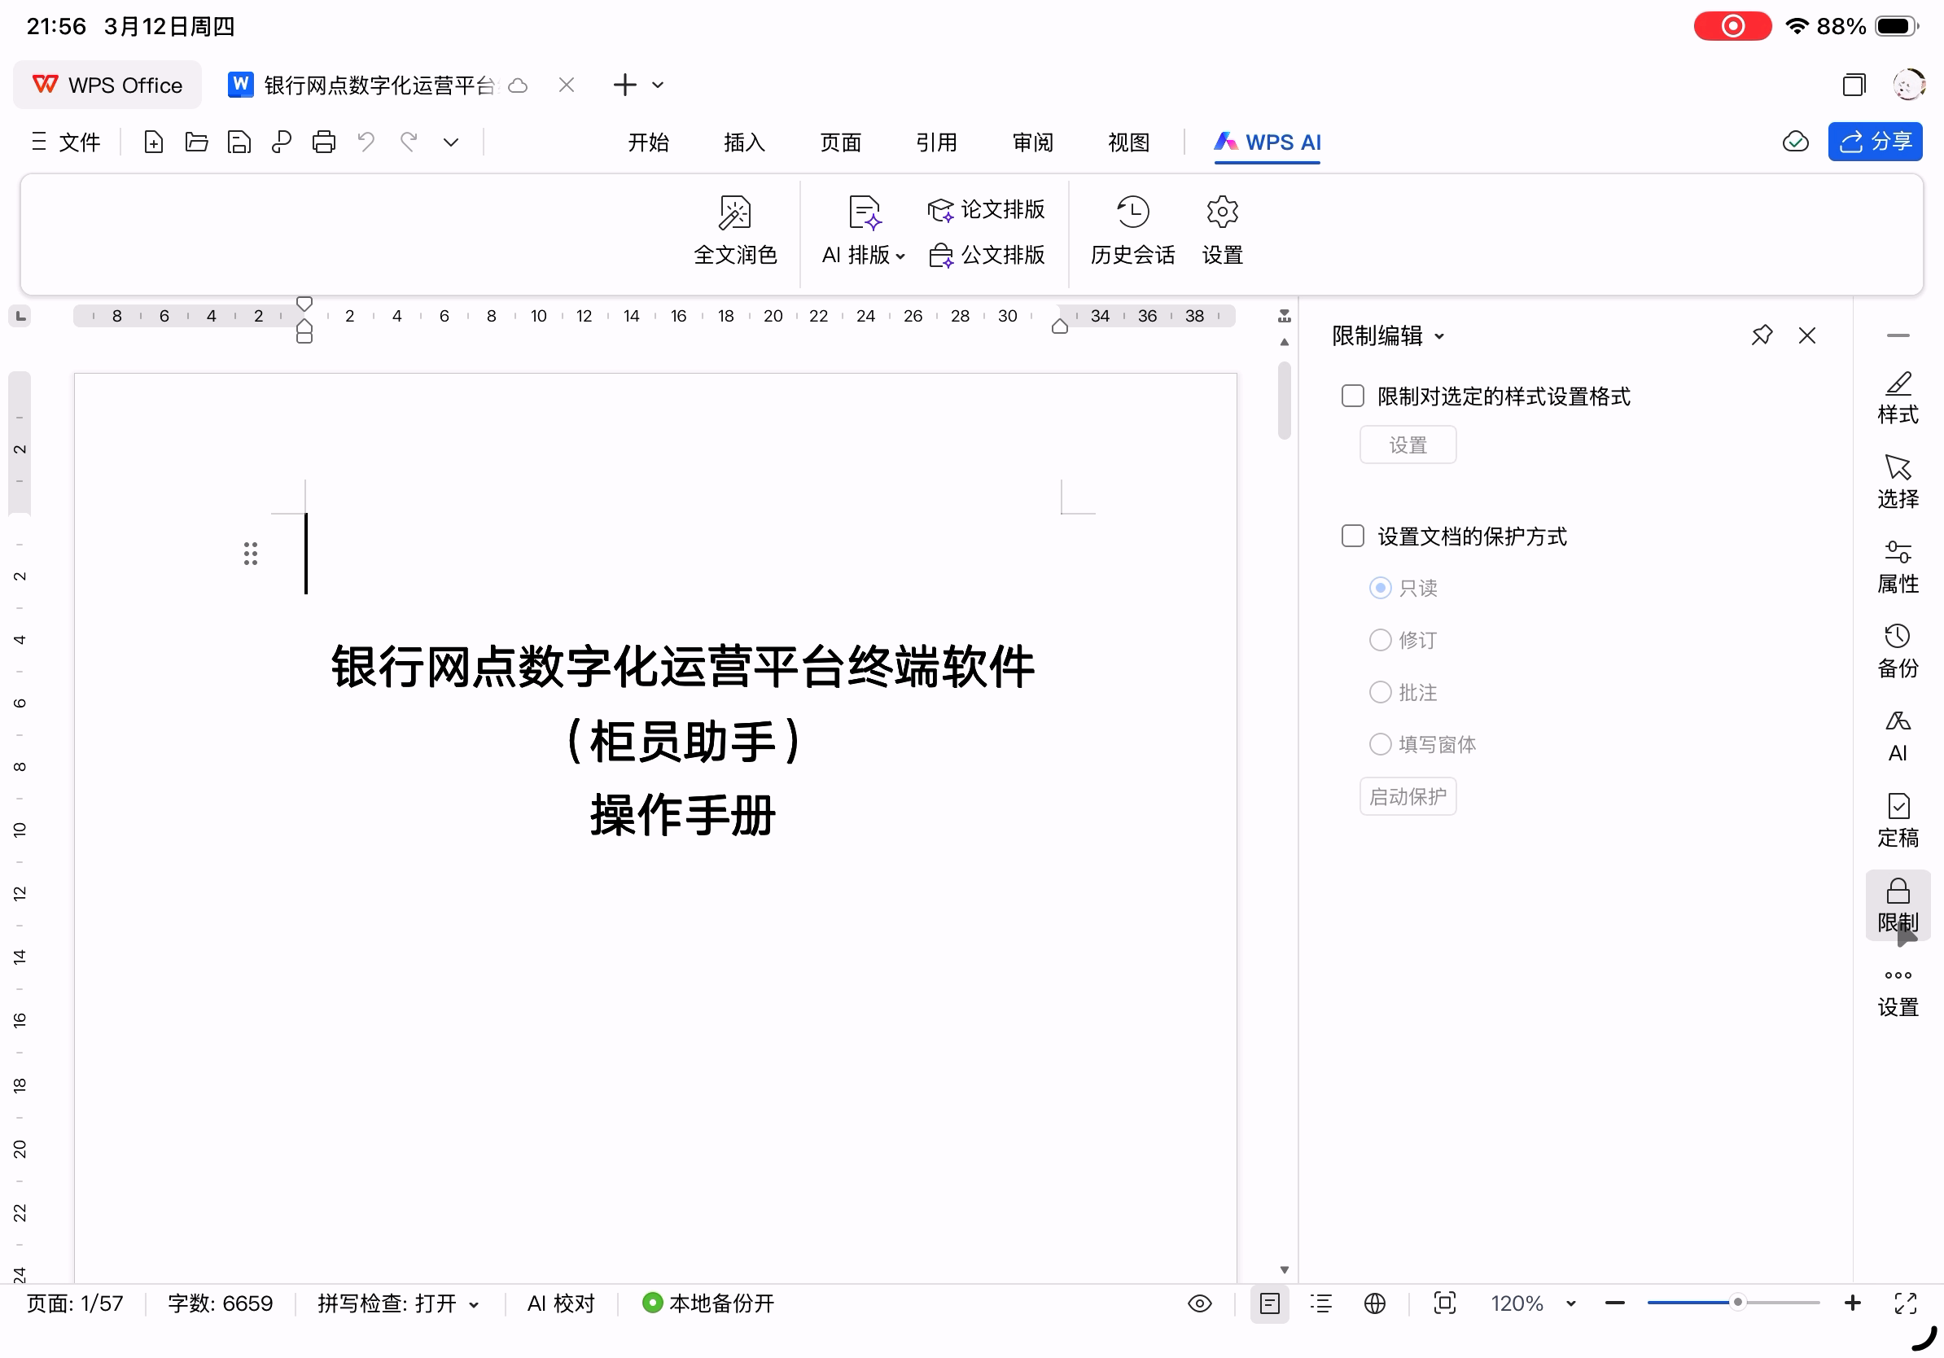This screenshot has width=1944, height=1358.
Task: Click the 分享 share button
Action: point(1874,142)
